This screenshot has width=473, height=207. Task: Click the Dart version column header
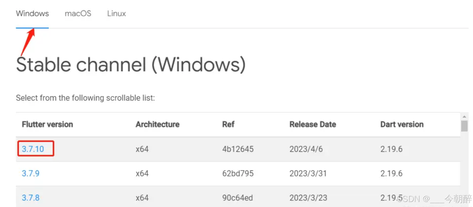[x=402, y=124]
